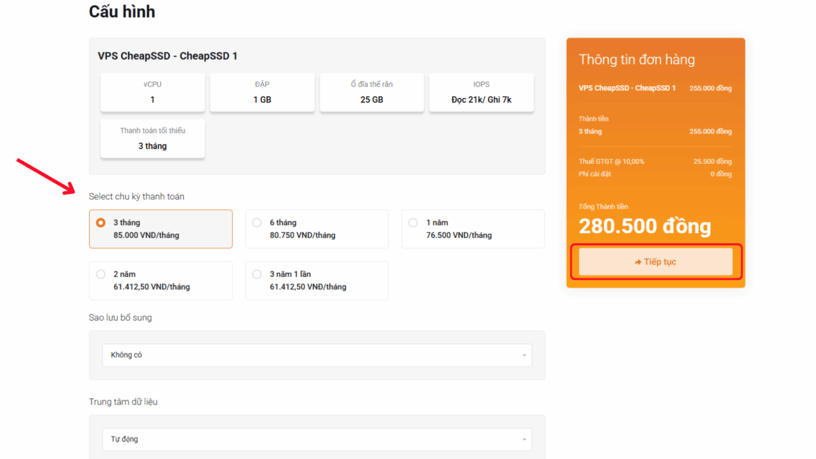816x459 pixels.
Task: Open the Trung tâm dữ liệu dropdown
Action: pos(316,439)
